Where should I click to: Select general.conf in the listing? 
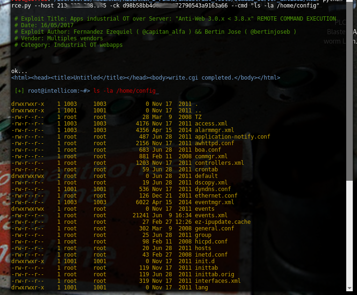[214, 229]
